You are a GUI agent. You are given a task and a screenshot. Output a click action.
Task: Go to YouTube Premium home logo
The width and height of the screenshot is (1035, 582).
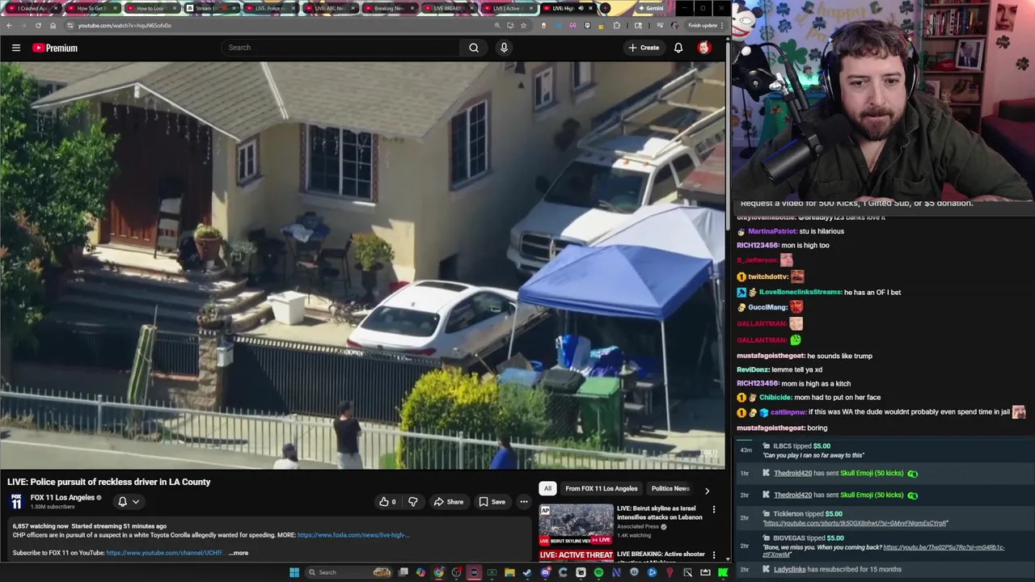(55, 48)
